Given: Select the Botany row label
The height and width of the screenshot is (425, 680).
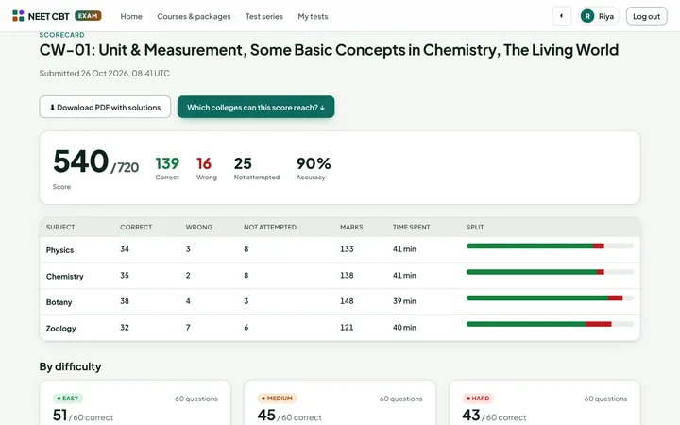Looking at the screenshot, I should tap(59, 302).
